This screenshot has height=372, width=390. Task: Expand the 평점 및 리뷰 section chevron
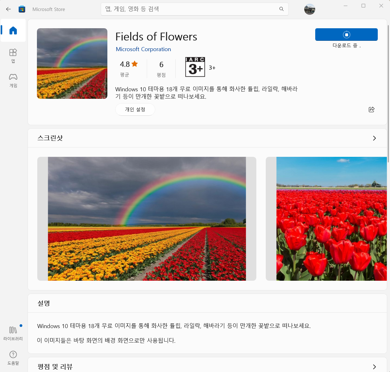point(374,367)
